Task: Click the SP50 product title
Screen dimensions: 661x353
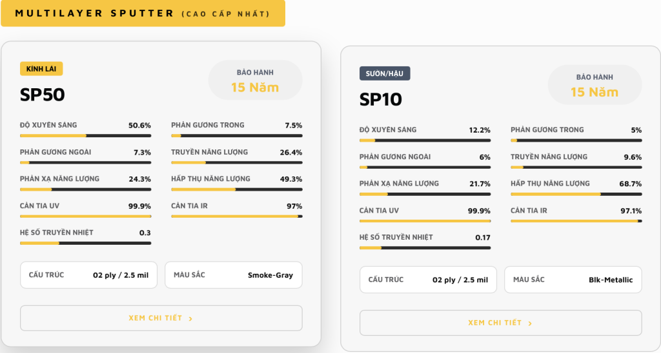Action: tap(43, 95)
